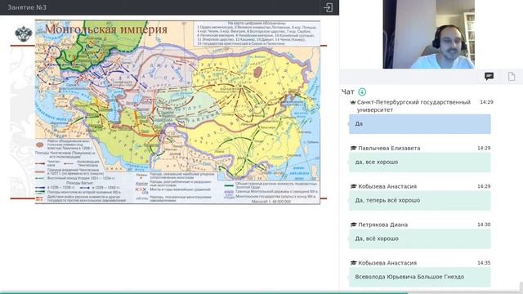This screenshot has height=294, width=523.
Task: Click the message Да, теперь всё хорошо
Action: pos(419,201)
